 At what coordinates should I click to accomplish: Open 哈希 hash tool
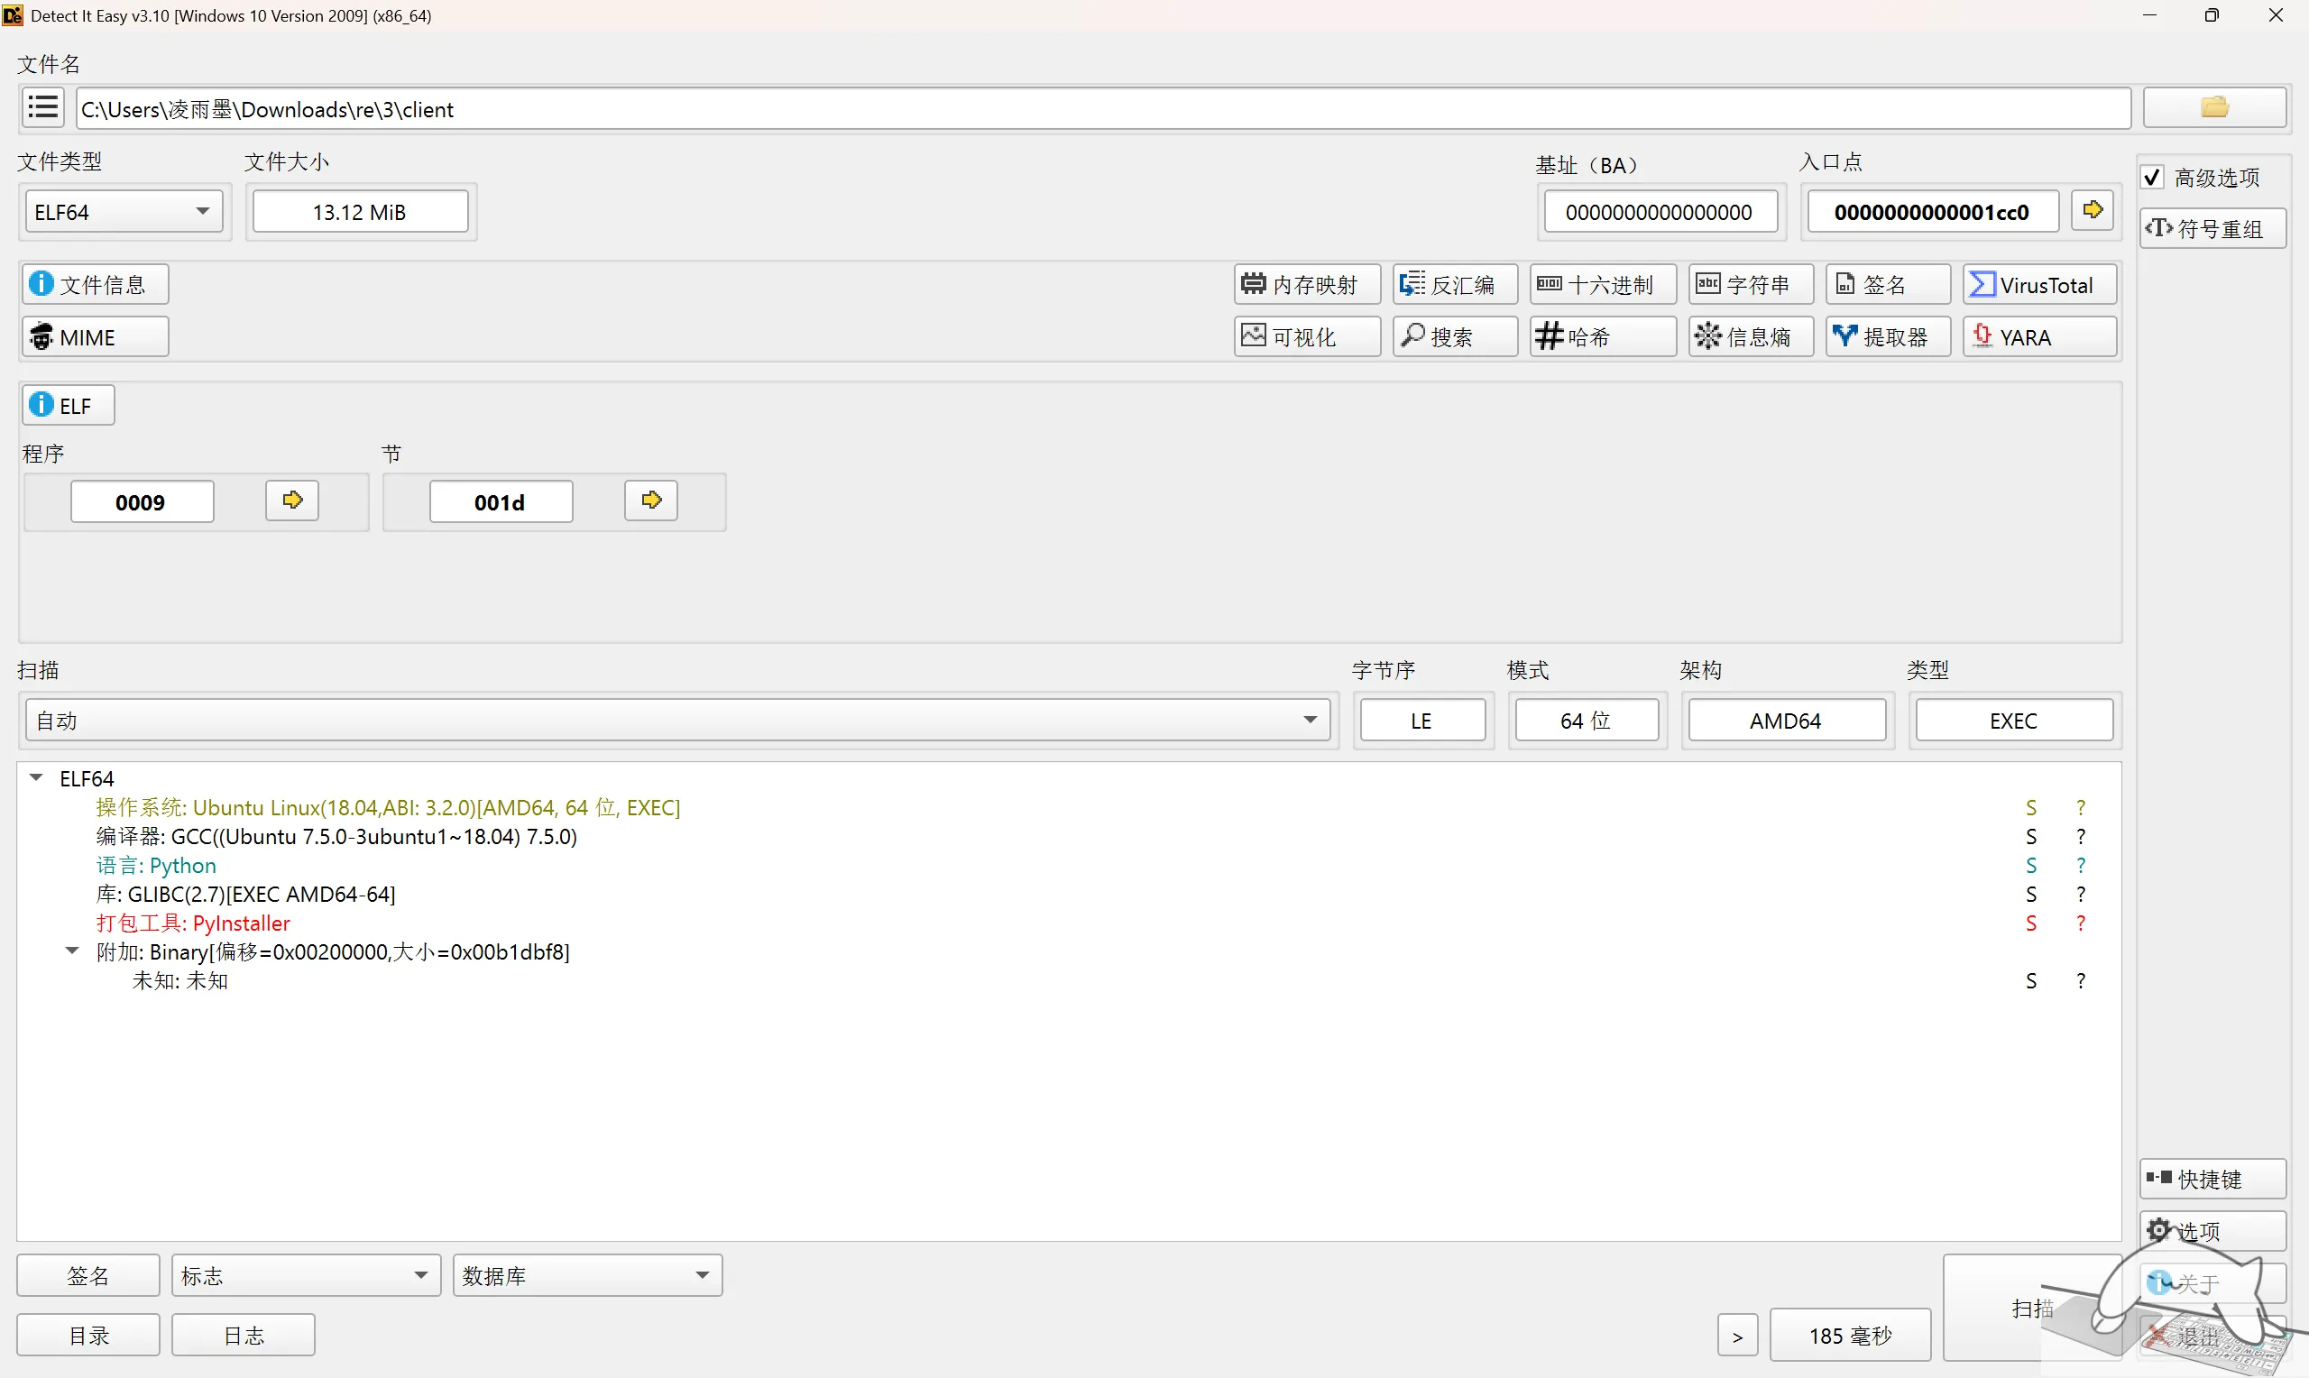1604,336
